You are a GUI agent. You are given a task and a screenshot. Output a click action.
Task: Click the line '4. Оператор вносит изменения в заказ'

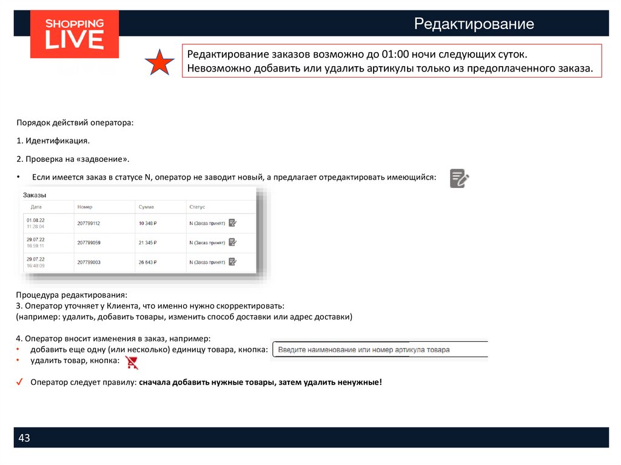click(x=113, y=338)
